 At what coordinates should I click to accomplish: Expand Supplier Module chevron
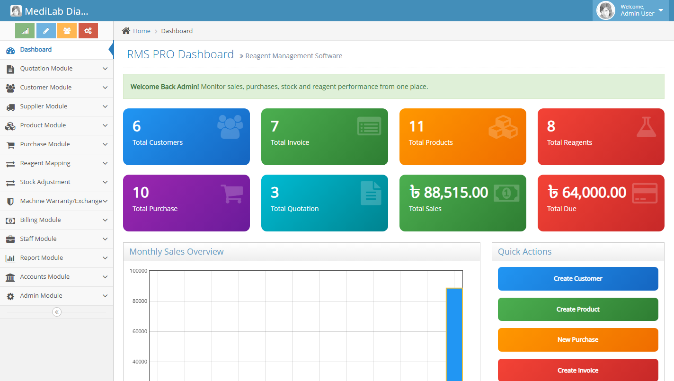coord(105,106)
